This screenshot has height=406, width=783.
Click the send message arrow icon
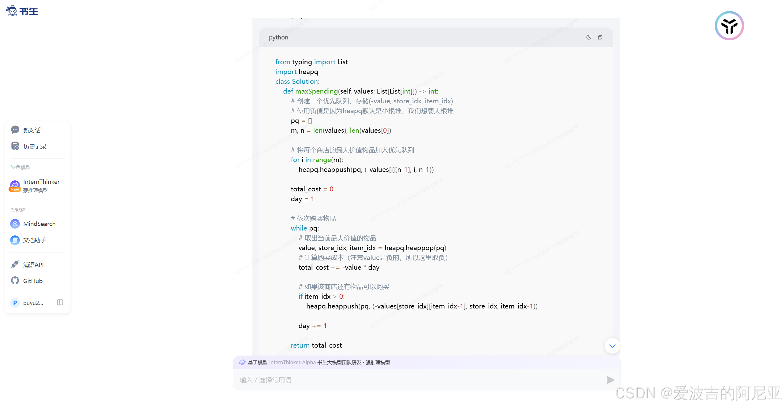(x=610, y=380)
